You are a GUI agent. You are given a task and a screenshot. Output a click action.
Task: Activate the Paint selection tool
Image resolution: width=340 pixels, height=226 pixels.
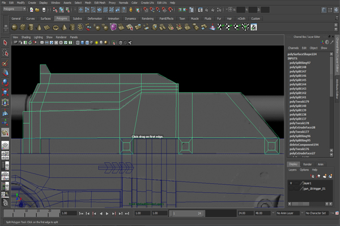coord(5,63)
